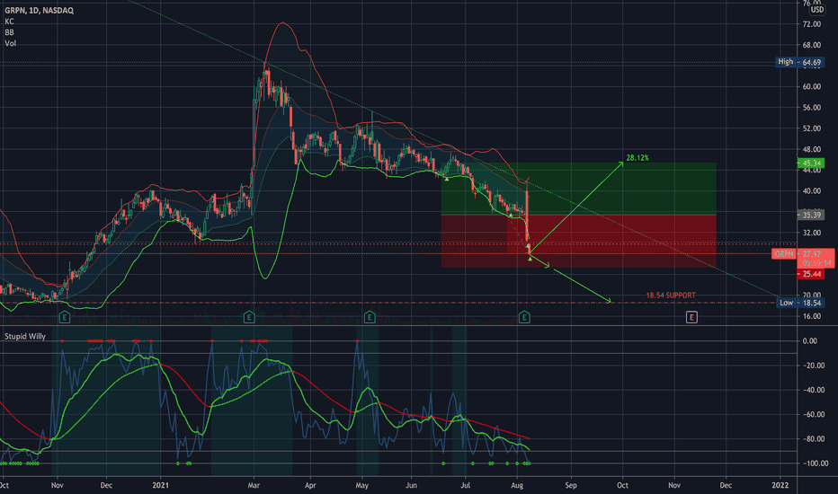Click the Apr label on the time axis

pos(310,485)
